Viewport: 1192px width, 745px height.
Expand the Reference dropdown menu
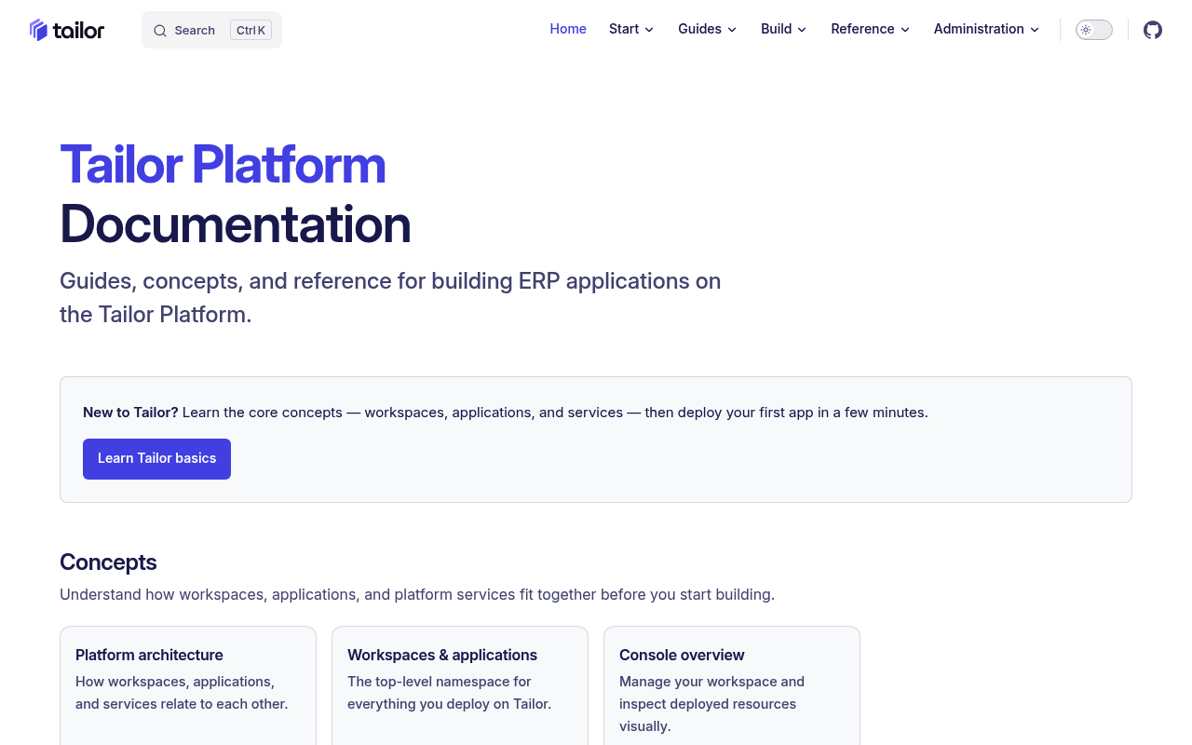click(871, 29)
